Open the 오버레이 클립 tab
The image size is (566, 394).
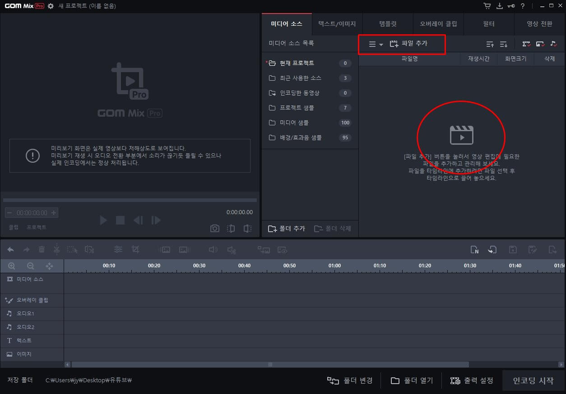click(438, 24)
